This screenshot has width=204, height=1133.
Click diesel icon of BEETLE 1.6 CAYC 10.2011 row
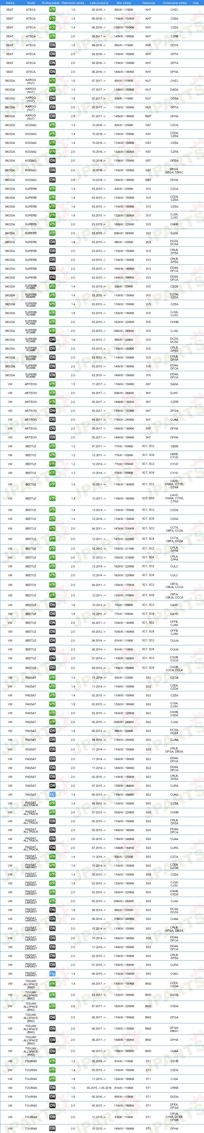click(x=52, y=605)
